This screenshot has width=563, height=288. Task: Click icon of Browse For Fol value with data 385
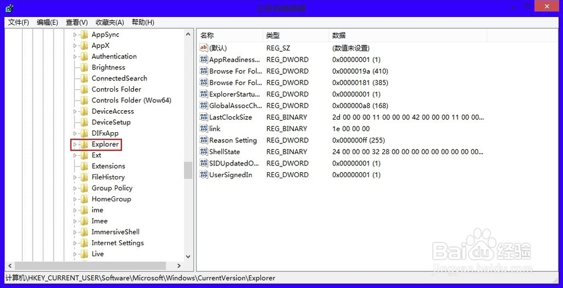tap(204, 83)
